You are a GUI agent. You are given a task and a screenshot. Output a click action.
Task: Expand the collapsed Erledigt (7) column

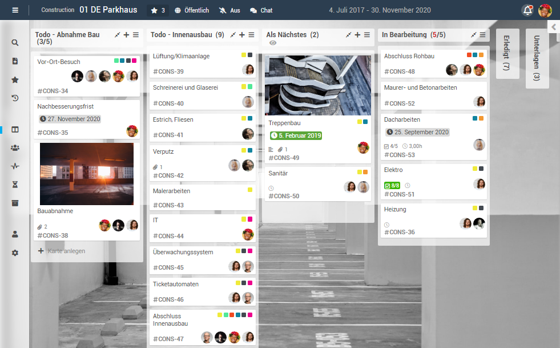click(x=507, y=58)
